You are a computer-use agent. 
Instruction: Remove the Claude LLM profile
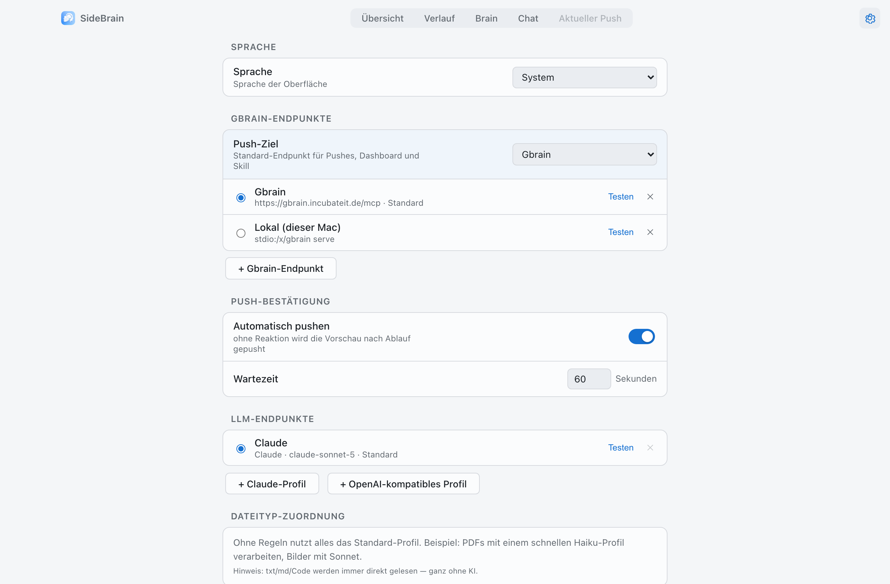point(650,447)
